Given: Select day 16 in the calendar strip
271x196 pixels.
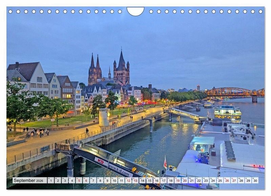Looking at the screenshot, I should (157, 180).
